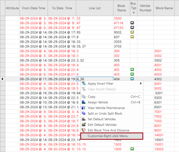Screen dimensions: 179x152
Task: Click the Edit Block Time And Distance icon
Action: (x=84, y=130)
